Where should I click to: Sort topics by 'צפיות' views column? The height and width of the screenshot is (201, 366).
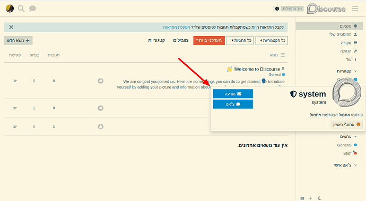(x=34, y=55)
